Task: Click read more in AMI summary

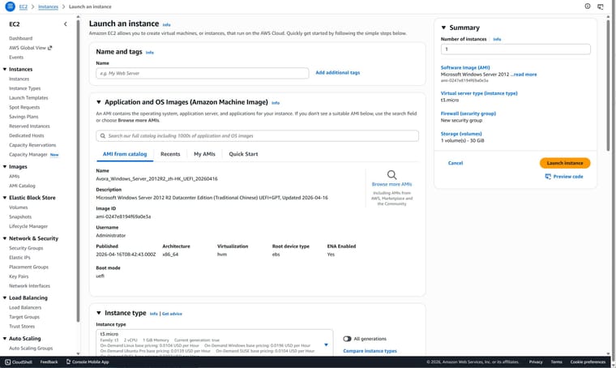Action: pos(525,75)
